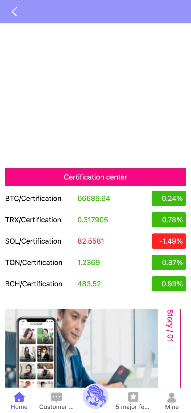Open the TRX/Certification pair

point(33,220)
